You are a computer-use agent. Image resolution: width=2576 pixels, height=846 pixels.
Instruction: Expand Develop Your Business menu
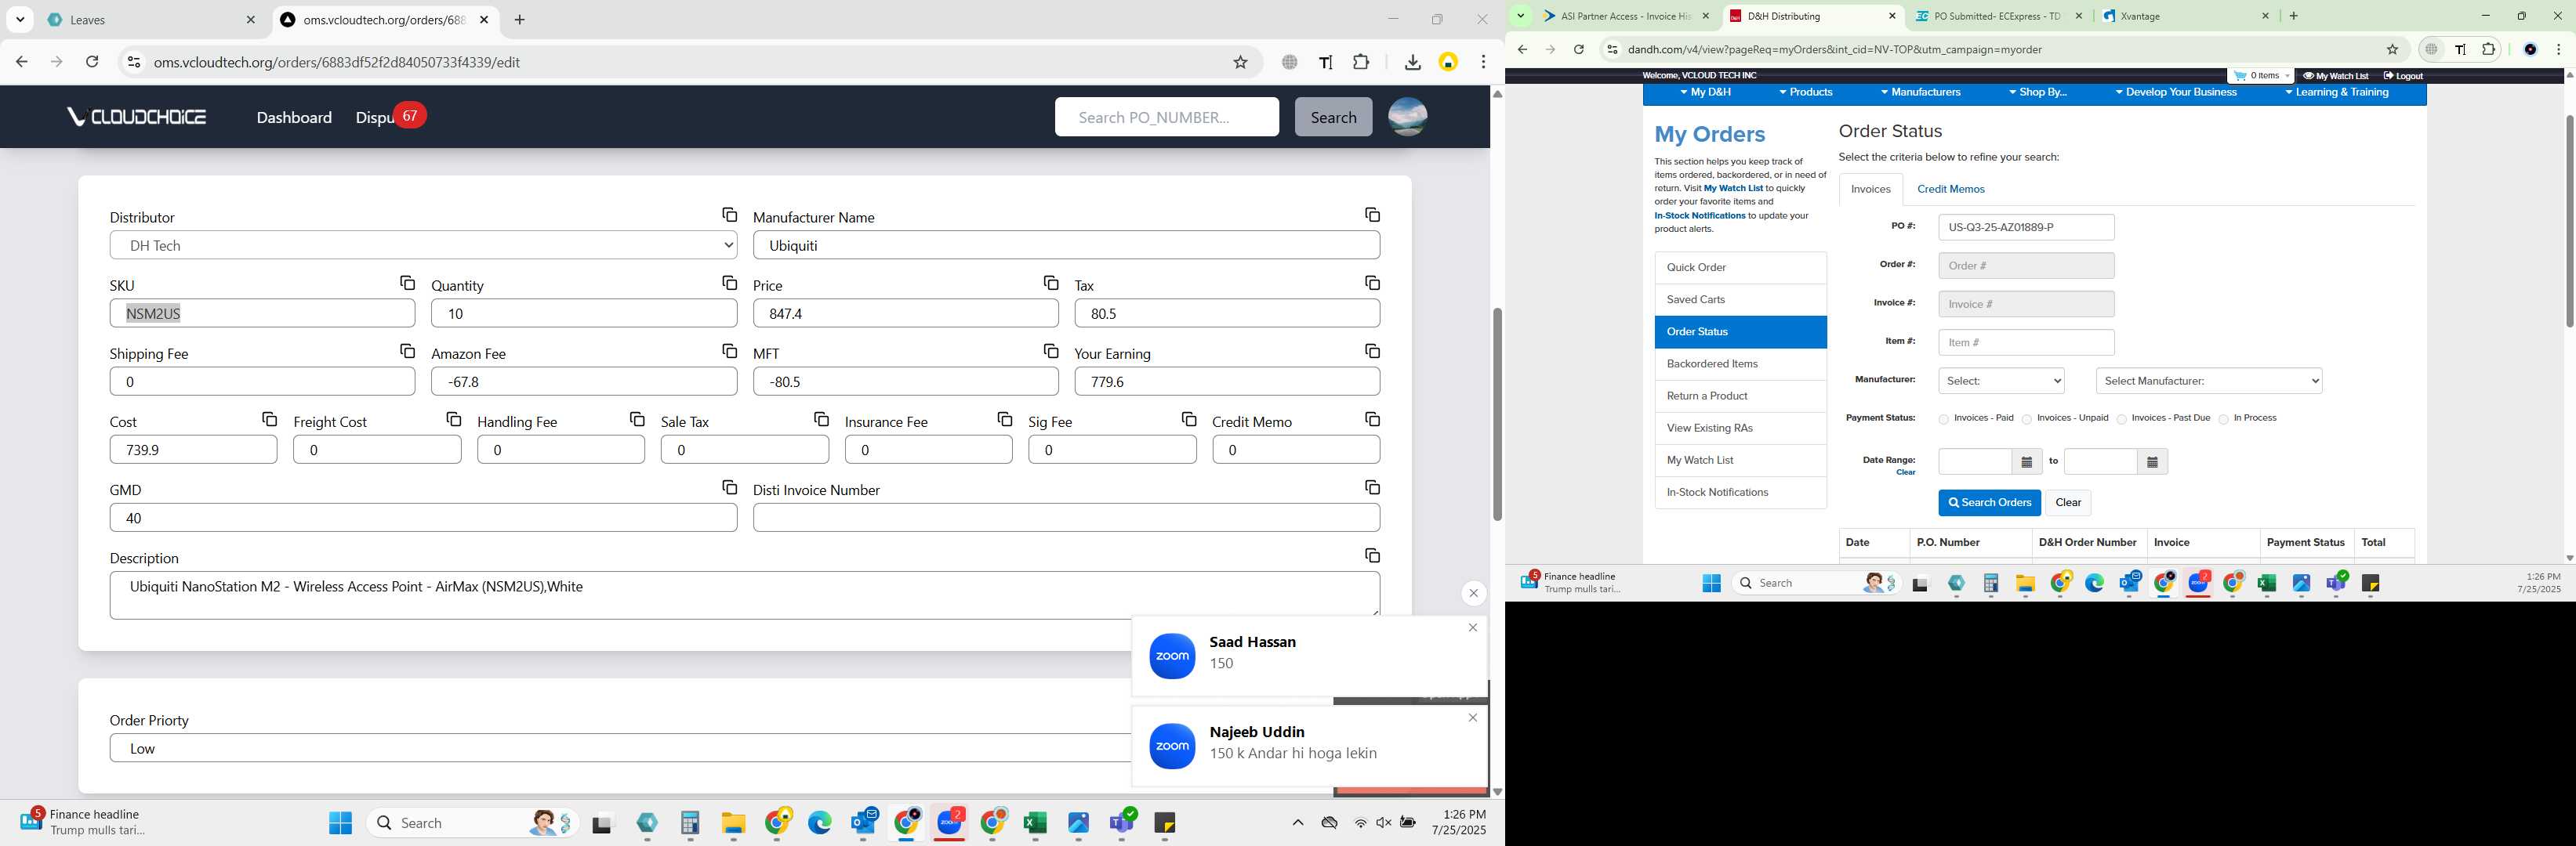click(2175, 93)
